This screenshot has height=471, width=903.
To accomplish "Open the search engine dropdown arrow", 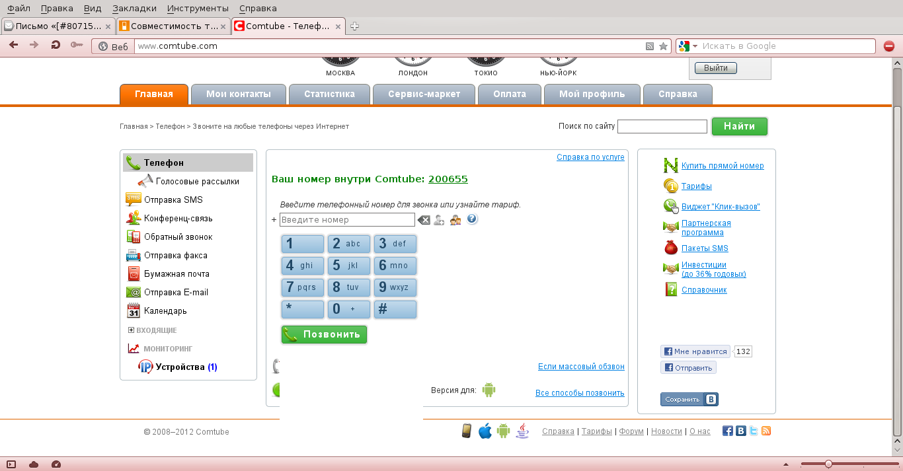I will pyautogui.click(x=695, y=46).
